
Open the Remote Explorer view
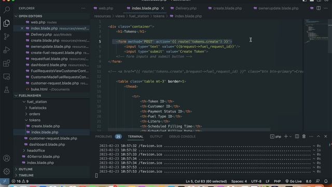[x=7, y=76]
